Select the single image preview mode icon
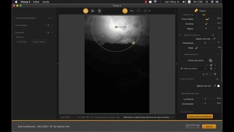This screenshot has width=234, height=132. tap(86, 11)
